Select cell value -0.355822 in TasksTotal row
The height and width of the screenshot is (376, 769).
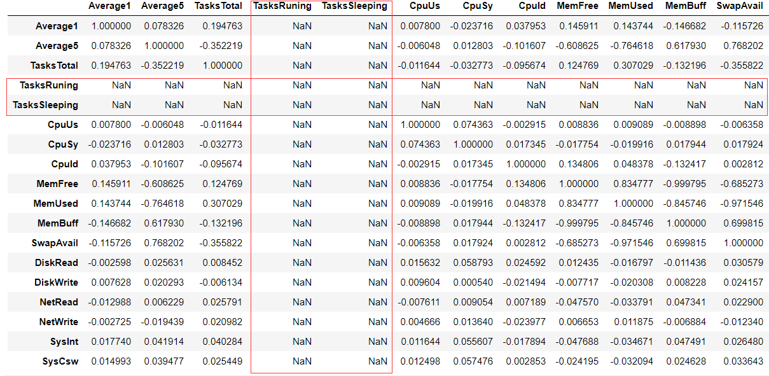(x=741, y=66)
